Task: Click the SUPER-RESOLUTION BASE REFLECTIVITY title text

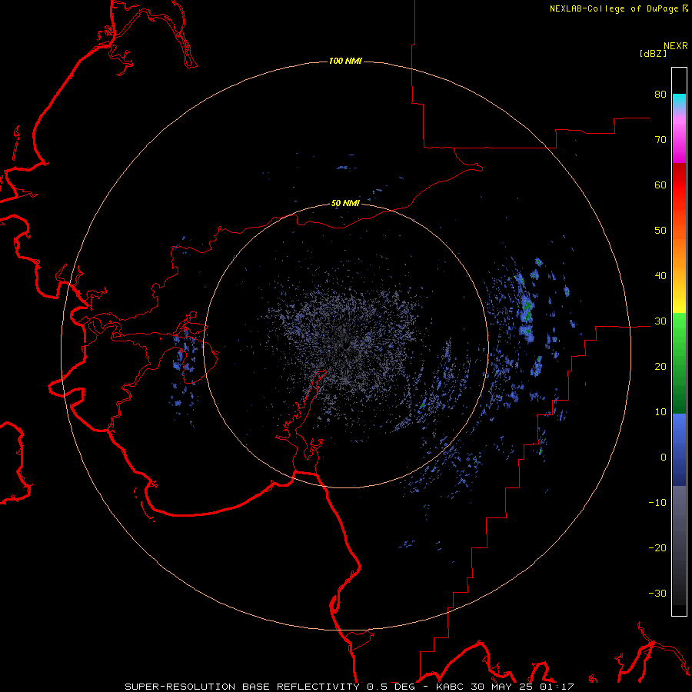Action: (242, 687)
